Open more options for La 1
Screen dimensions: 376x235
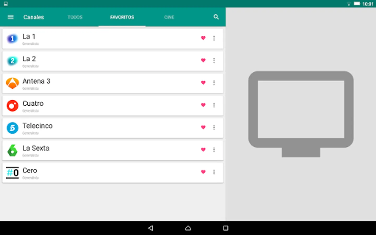214,38
